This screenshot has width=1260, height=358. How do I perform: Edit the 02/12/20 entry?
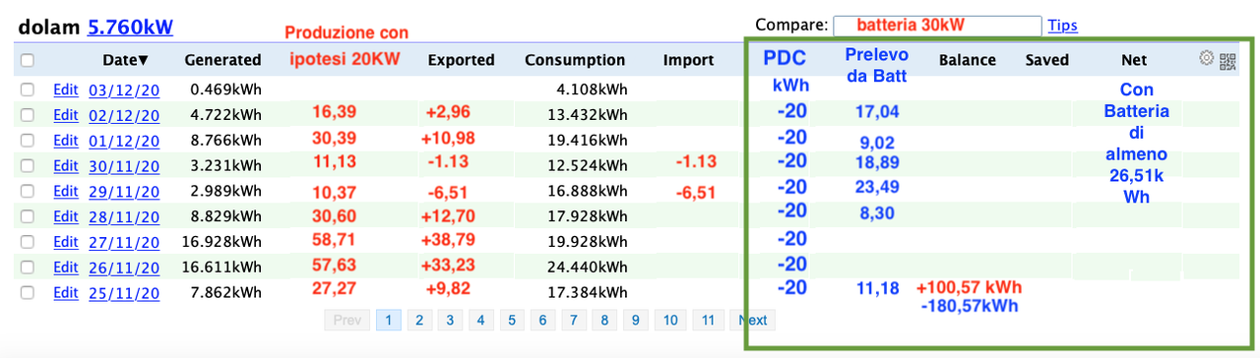click(x=66, y=115)
